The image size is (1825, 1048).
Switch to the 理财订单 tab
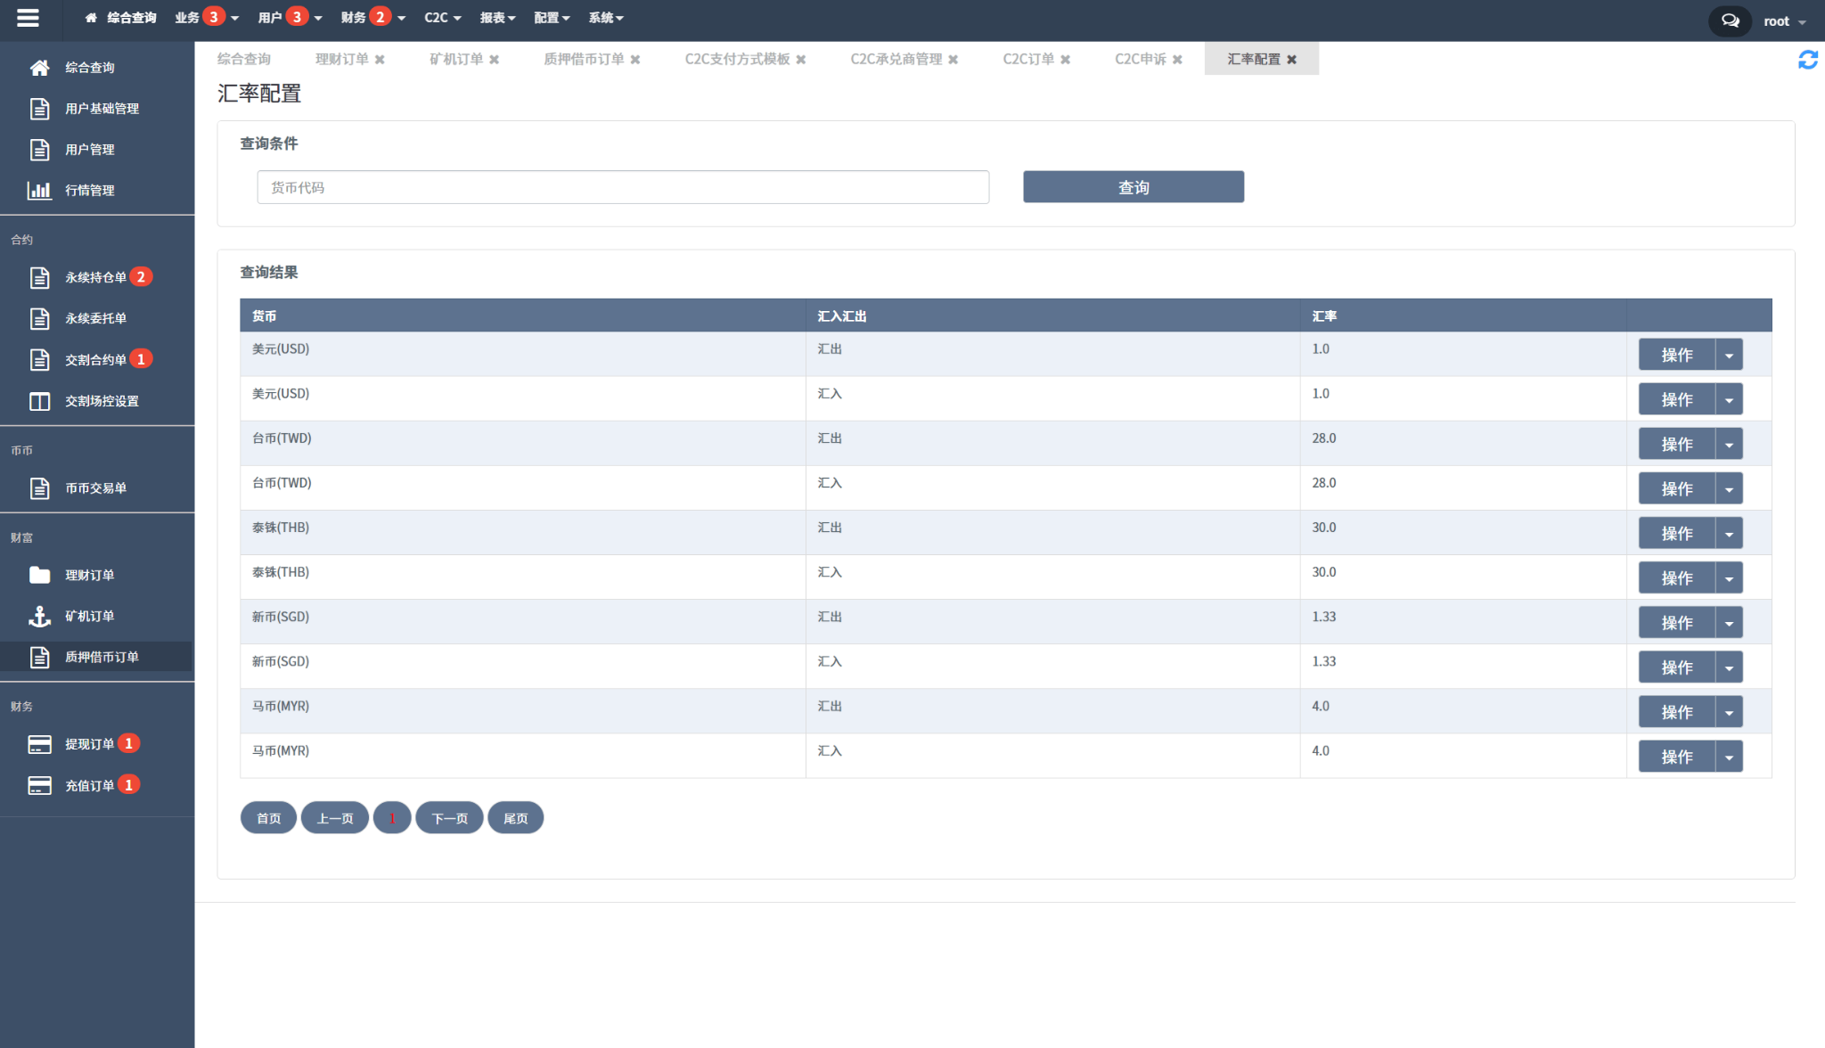point(342,59)
